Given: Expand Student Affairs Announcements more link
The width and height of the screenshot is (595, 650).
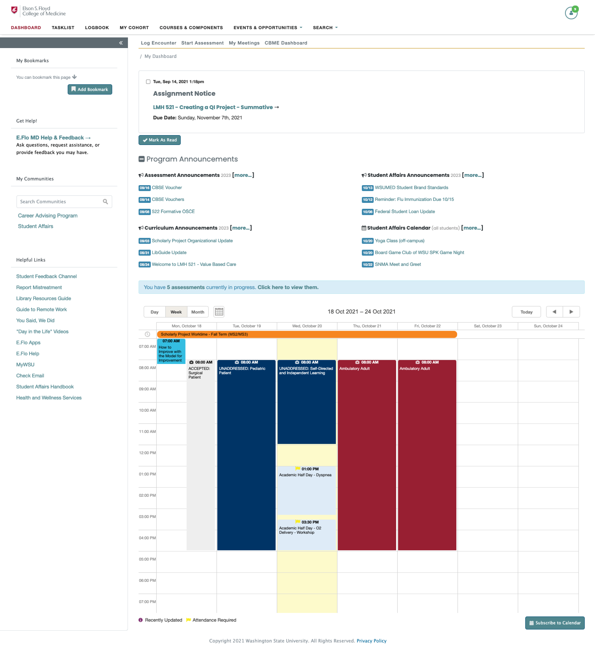Looking at the screenshot, I should pyautogui.click(x=473, y=175).
